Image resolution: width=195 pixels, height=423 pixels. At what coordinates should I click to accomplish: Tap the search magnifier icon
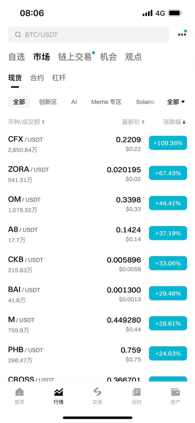pyautogui.click(x=18, y=35)
